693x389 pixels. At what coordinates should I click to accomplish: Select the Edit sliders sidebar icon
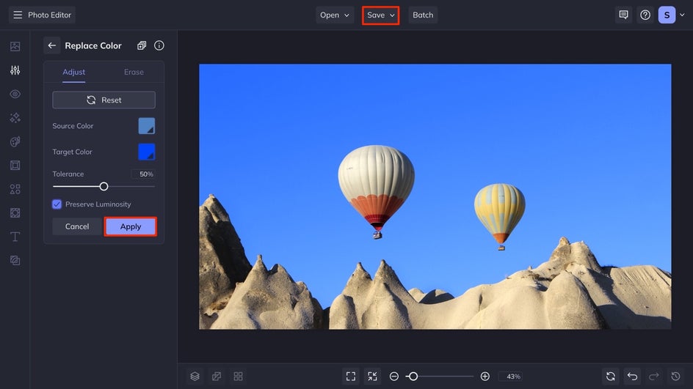[15, 70]
